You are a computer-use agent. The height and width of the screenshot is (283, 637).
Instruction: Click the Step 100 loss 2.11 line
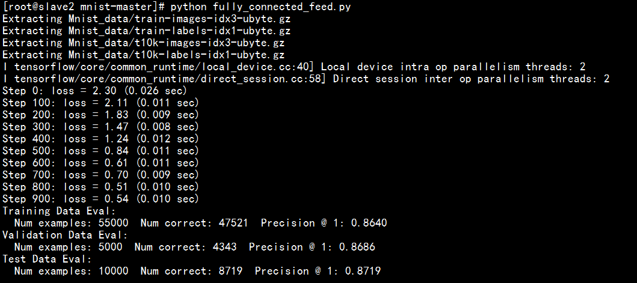click(x=100, y=103)
